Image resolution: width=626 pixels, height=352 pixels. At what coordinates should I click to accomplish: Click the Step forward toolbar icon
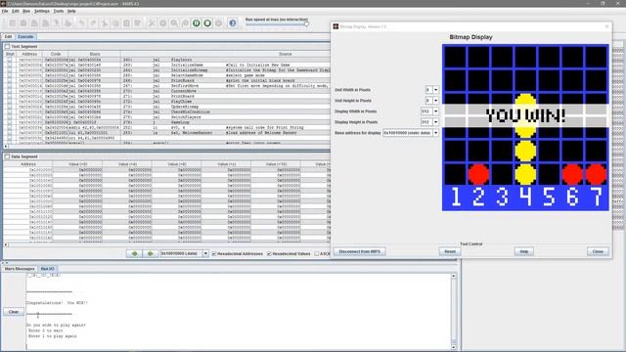174,23
